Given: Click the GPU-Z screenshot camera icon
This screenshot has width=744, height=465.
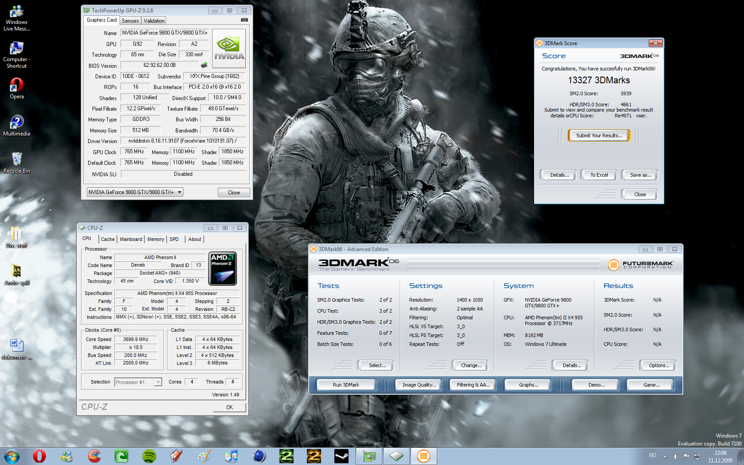Looking at the screenshot, I should (244, 20).
